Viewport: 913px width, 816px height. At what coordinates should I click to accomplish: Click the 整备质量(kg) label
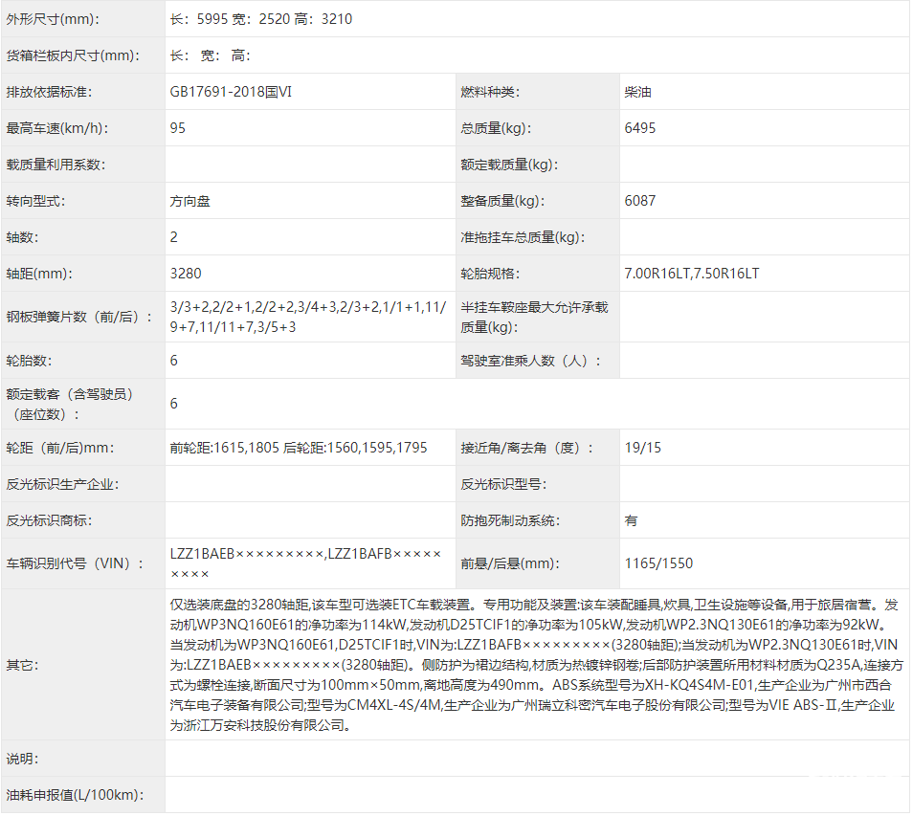502,201
